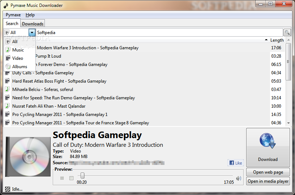Viewport: 295px width, 195px height.
Task: Click Open in media player button
Action: [268, 181]
